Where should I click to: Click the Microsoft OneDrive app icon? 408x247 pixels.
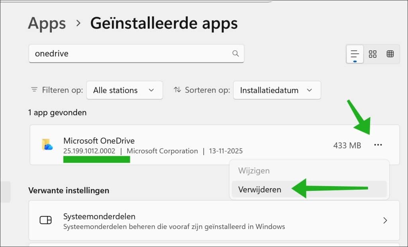click(x=47, y=145)
